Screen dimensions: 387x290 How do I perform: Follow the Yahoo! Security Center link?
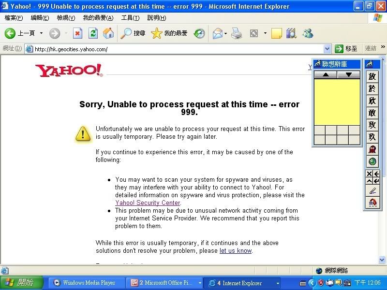click(148, 203)
